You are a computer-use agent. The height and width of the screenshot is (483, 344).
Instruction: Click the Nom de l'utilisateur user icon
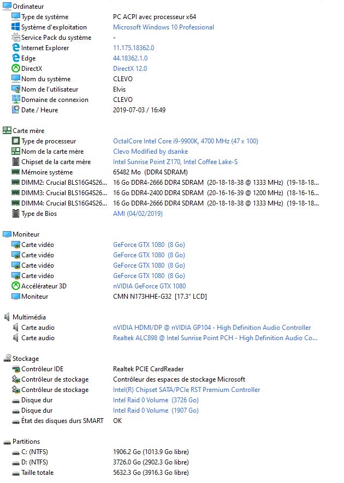pyautogui.click(x=15, y=89)
